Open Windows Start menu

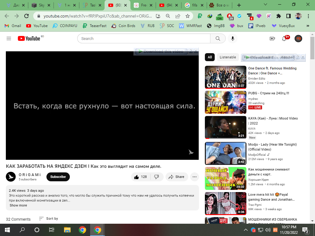[7, 230]
